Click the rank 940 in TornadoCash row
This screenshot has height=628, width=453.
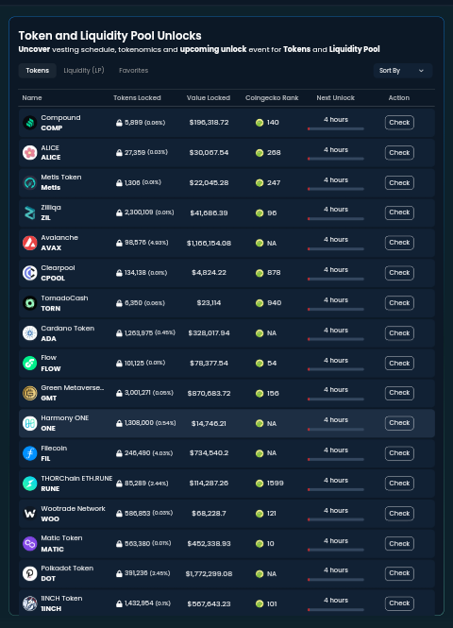(274, 303)
